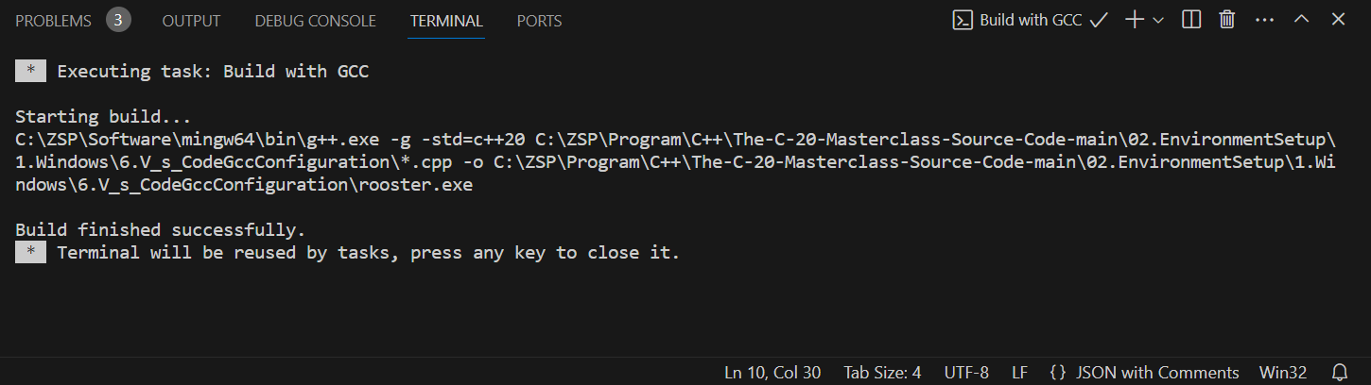Click the Build with GCC terminal icon
Viewport: 1371px width, 385px height.
tap(963, 20)
